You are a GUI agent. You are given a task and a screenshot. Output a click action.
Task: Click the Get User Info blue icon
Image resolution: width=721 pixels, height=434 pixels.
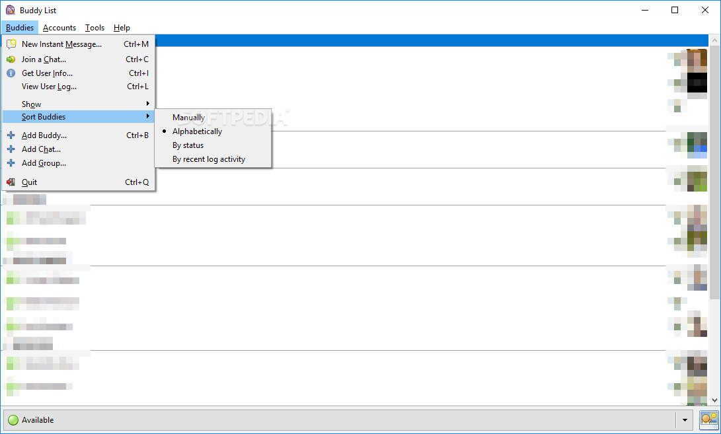click(11, 73)
